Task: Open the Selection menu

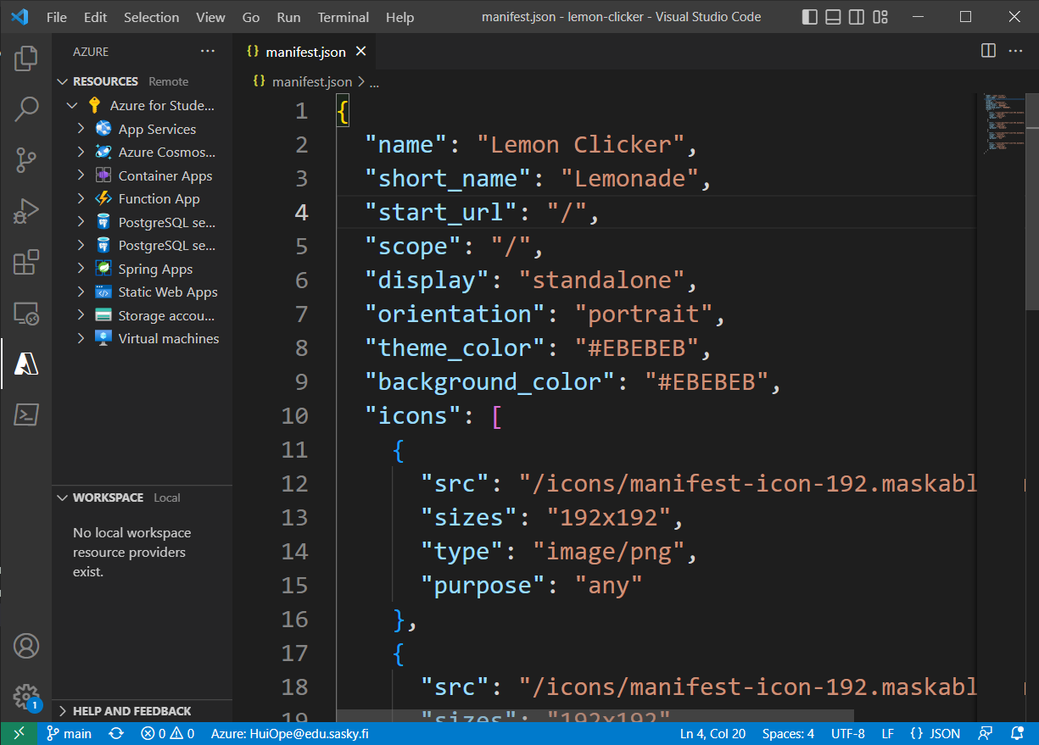Action: coord(151,17)
